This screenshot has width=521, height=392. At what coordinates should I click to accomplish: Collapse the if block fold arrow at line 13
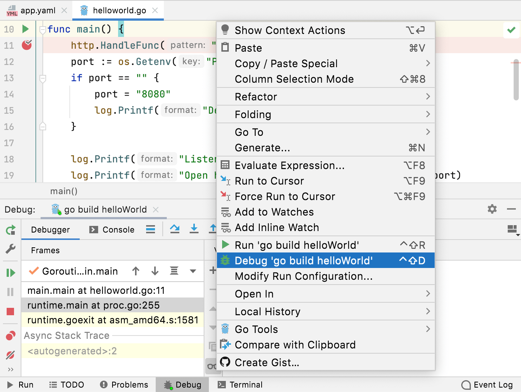[x=42, y=78]
